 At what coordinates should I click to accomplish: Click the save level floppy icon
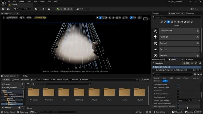[x=3, y=9]
